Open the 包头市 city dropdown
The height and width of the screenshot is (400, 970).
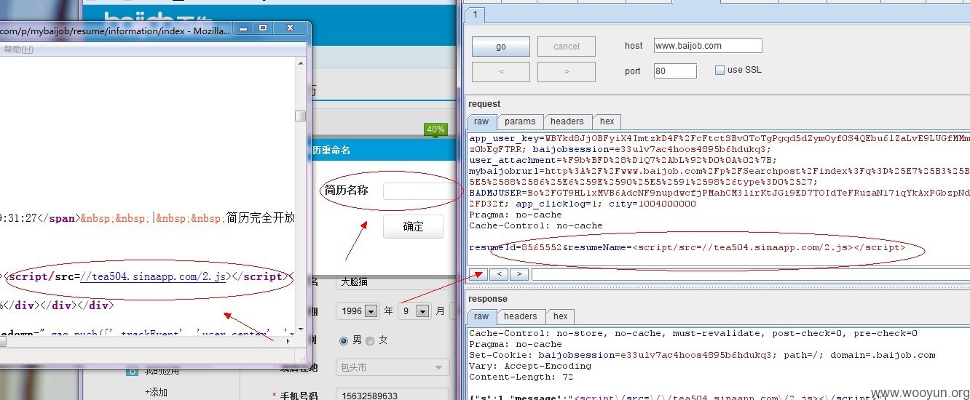pyautogui.click(x=393, y=367)
